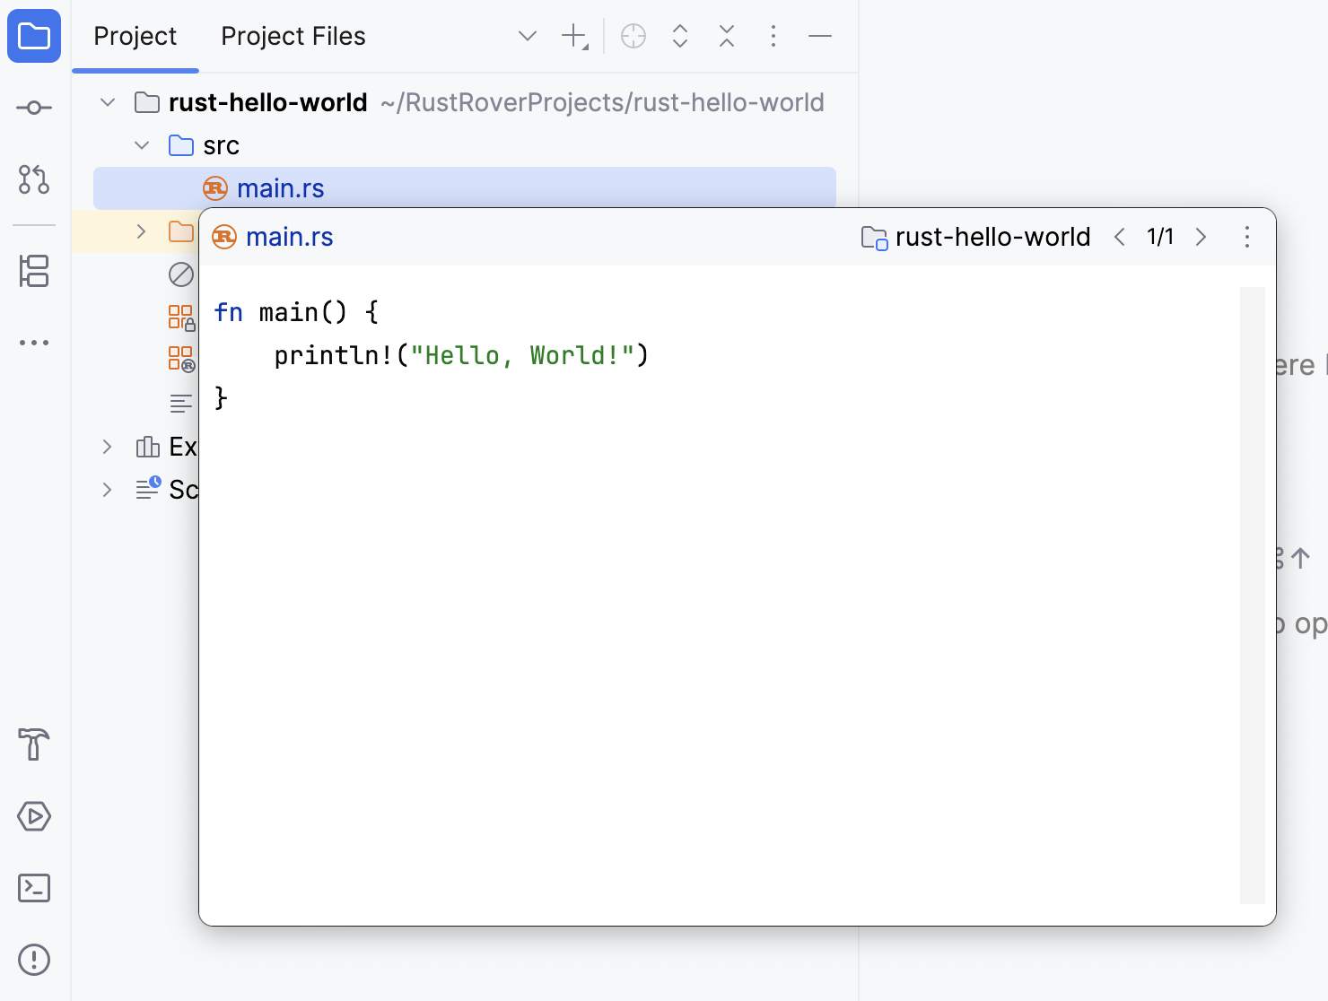Collapse the src folder

[x=141, y=144]
